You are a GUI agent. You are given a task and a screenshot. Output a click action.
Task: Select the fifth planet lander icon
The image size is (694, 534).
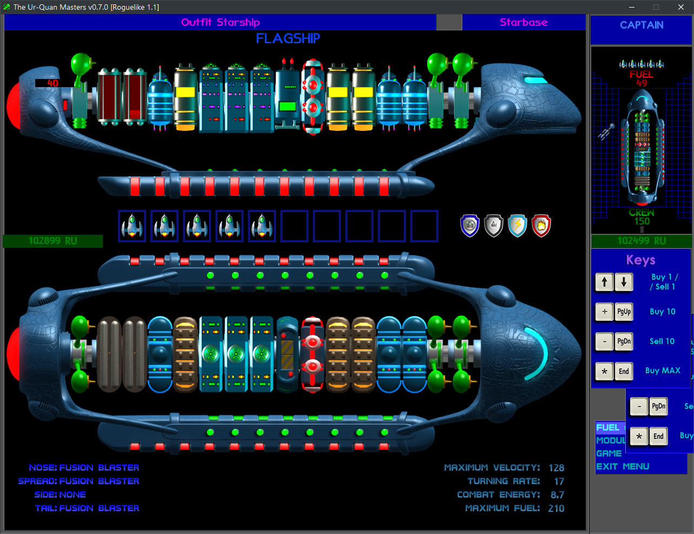pyautogui.click(x=262, y=226)
